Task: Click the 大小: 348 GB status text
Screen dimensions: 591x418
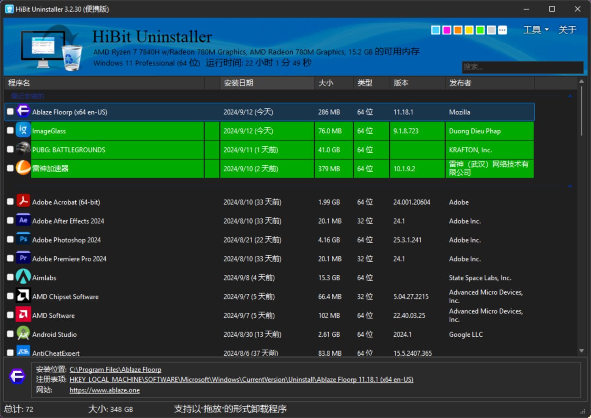Action: 111,409
